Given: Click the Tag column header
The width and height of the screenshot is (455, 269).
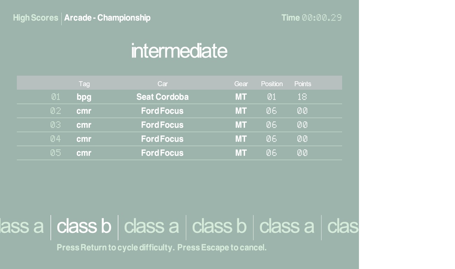Looking at the screenshot, I should (84, 84).
